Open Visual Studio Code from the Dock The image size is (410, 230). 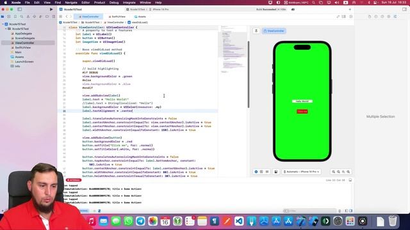pos(239,221)
